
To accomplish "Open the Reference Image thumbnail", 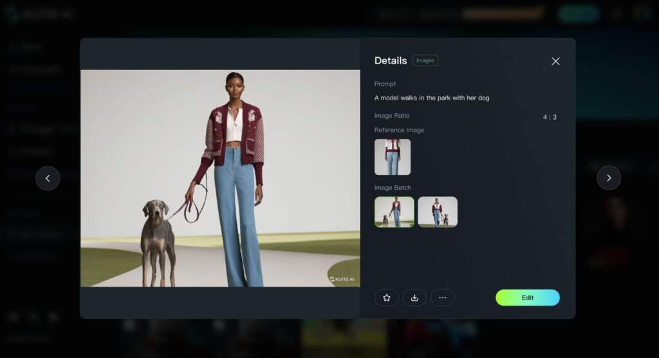I will pos(393,157).
